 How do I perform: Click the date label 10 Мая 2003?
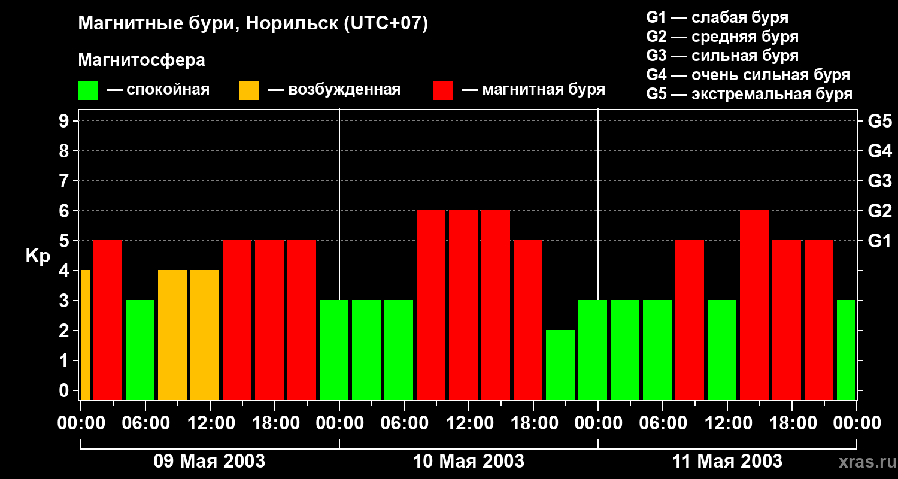tap(469, 461)
